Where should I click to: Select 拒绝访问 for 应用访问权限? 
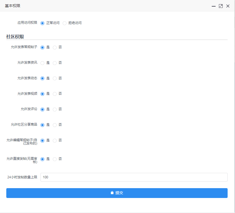tap(65, 23)
